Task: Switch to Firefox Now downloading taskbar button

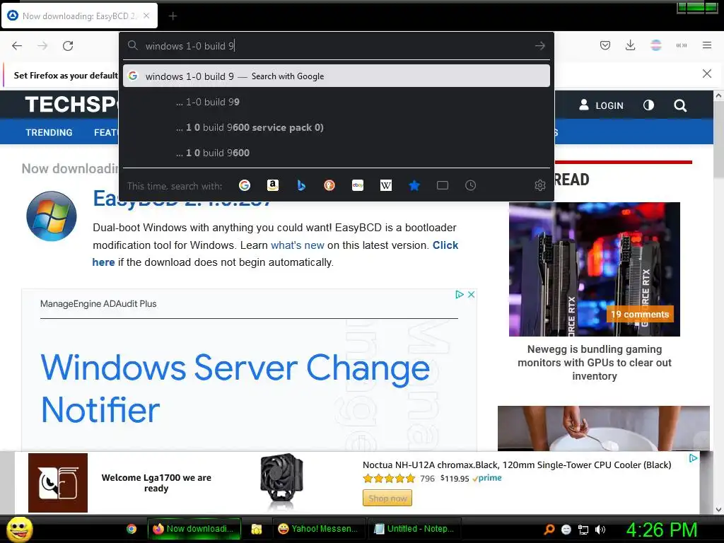Action: pyautogui.click(x=194, y=529)
